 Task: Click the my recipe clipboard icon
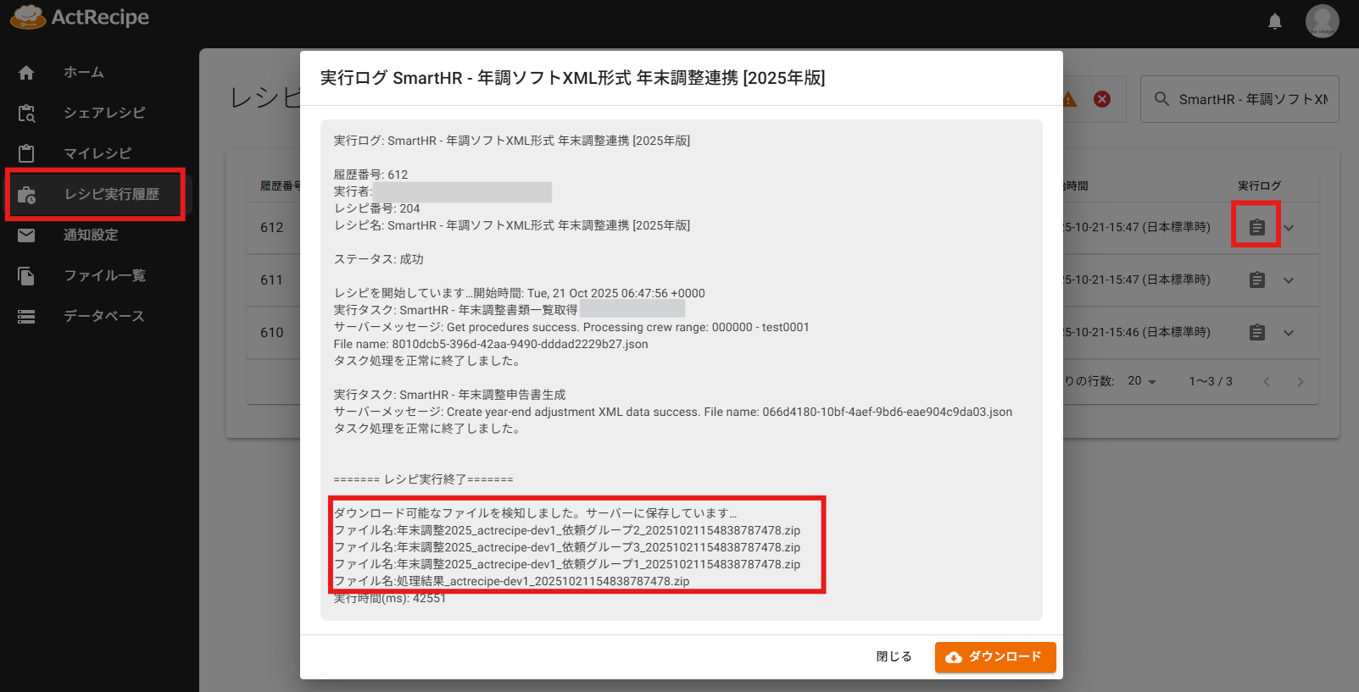[x=26, y=153]
